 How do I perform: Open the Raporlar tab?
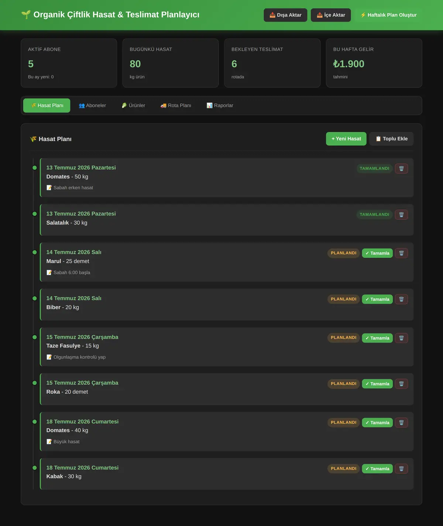click(x=220, y=105)
